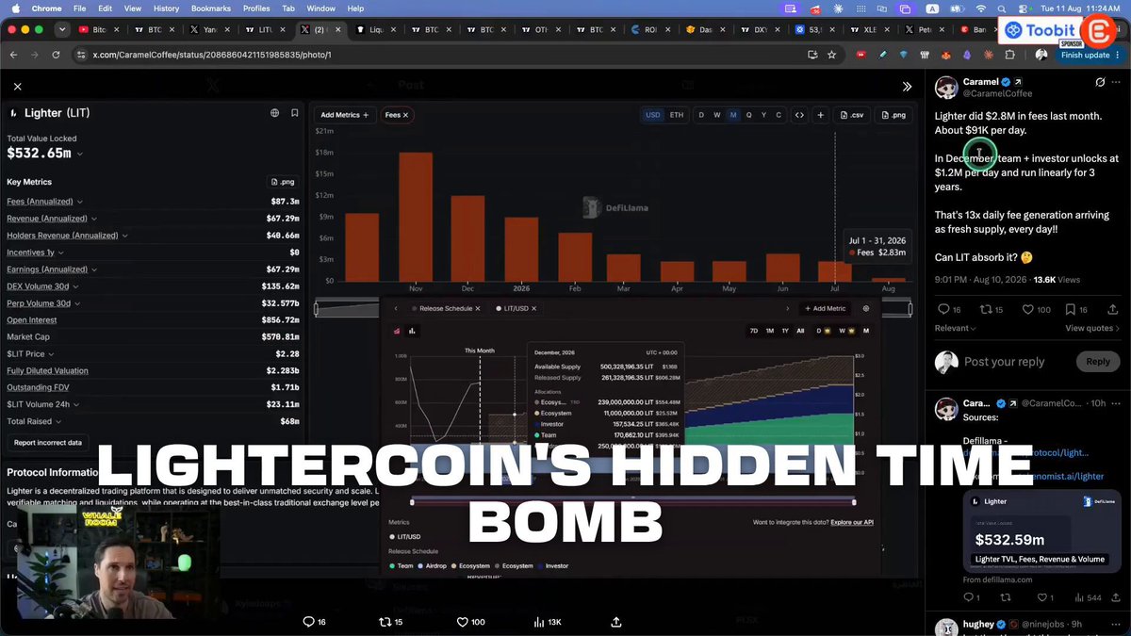Viewport: 1131px width, 636px height.
Task: Click the embed code icon on chart toolbar
Action: (799, 115)
